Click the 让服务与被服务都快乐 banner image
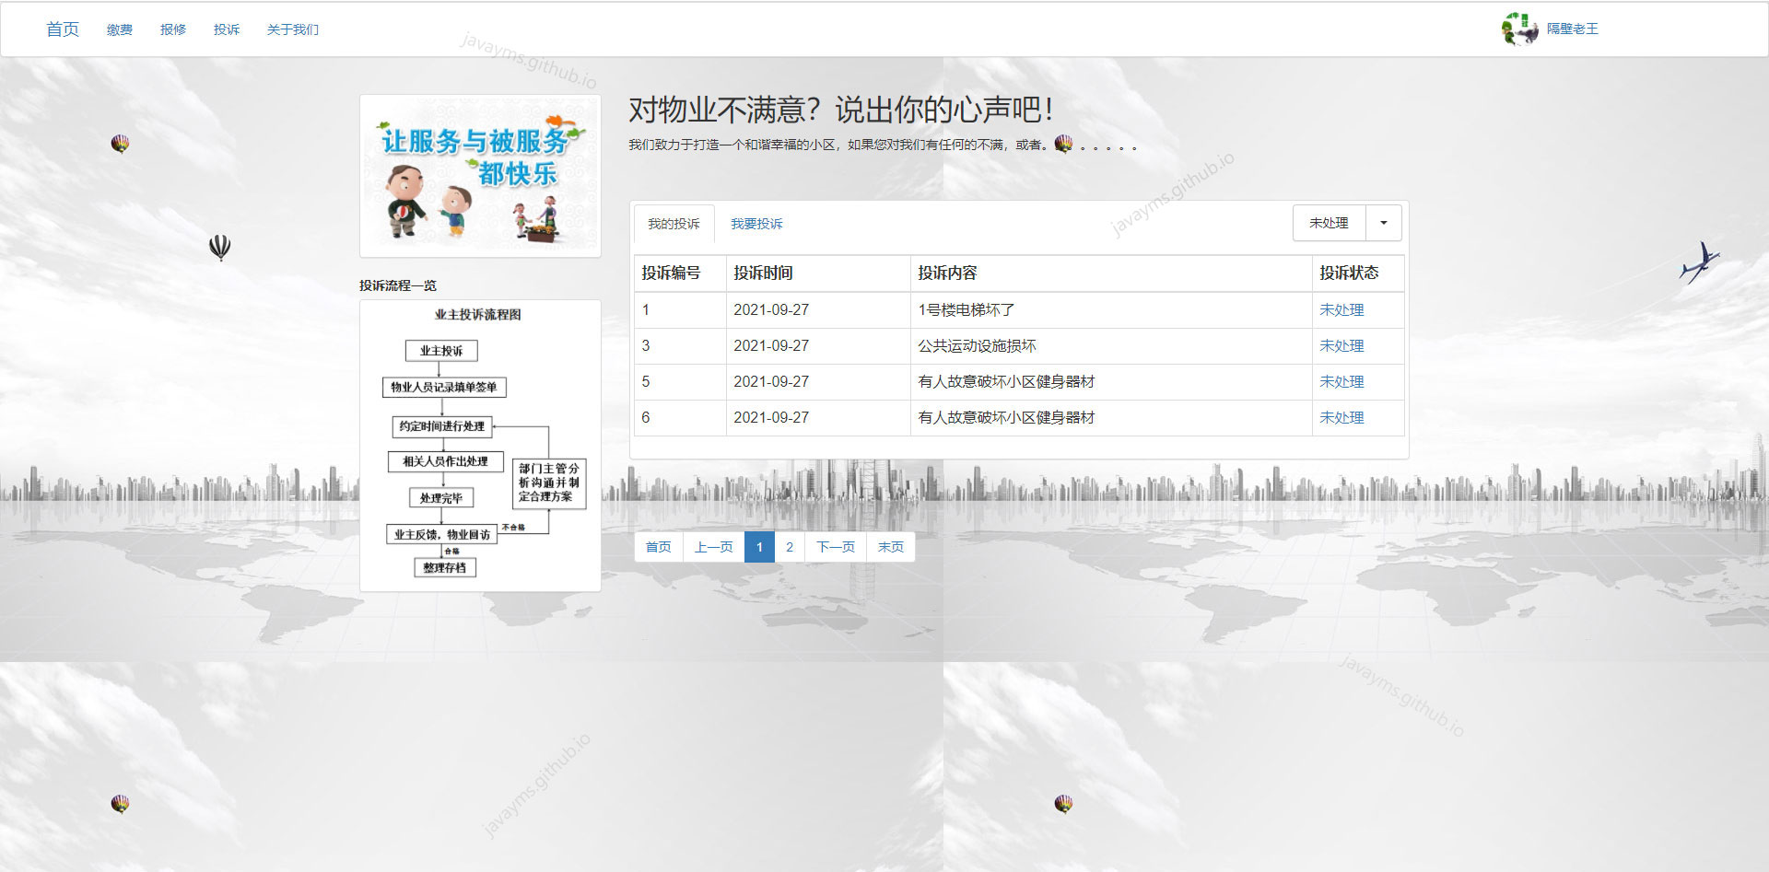The width and height of the screenshot is (1769, 872). point(479,175)
